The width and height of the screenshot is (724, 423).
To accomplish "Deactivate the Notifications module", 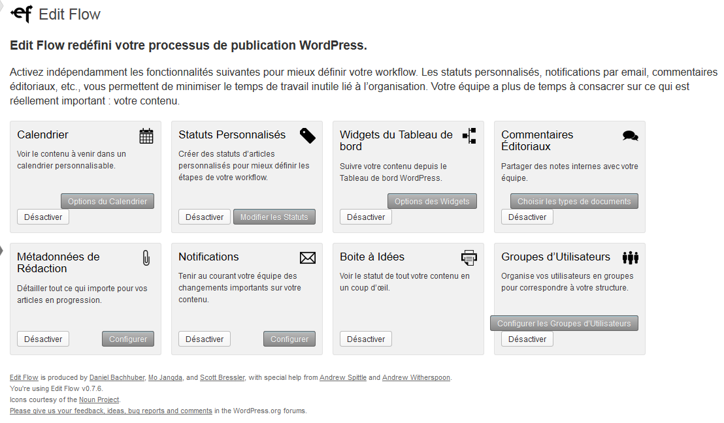I will tap(205, 339).
